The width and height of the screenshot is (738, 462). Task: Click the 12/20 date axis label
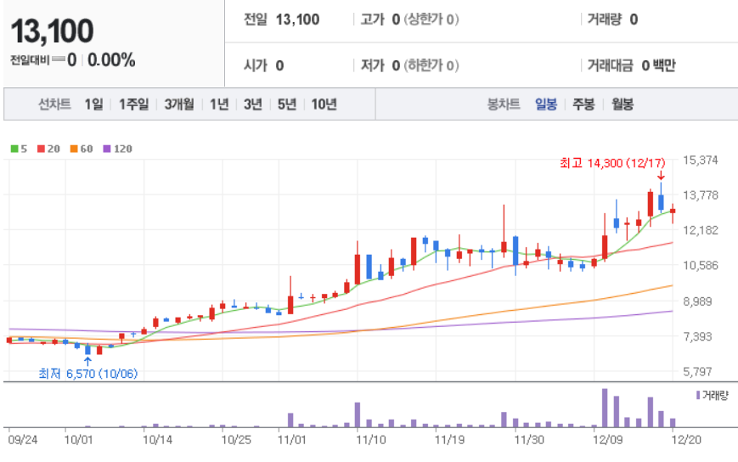[686, 440]
